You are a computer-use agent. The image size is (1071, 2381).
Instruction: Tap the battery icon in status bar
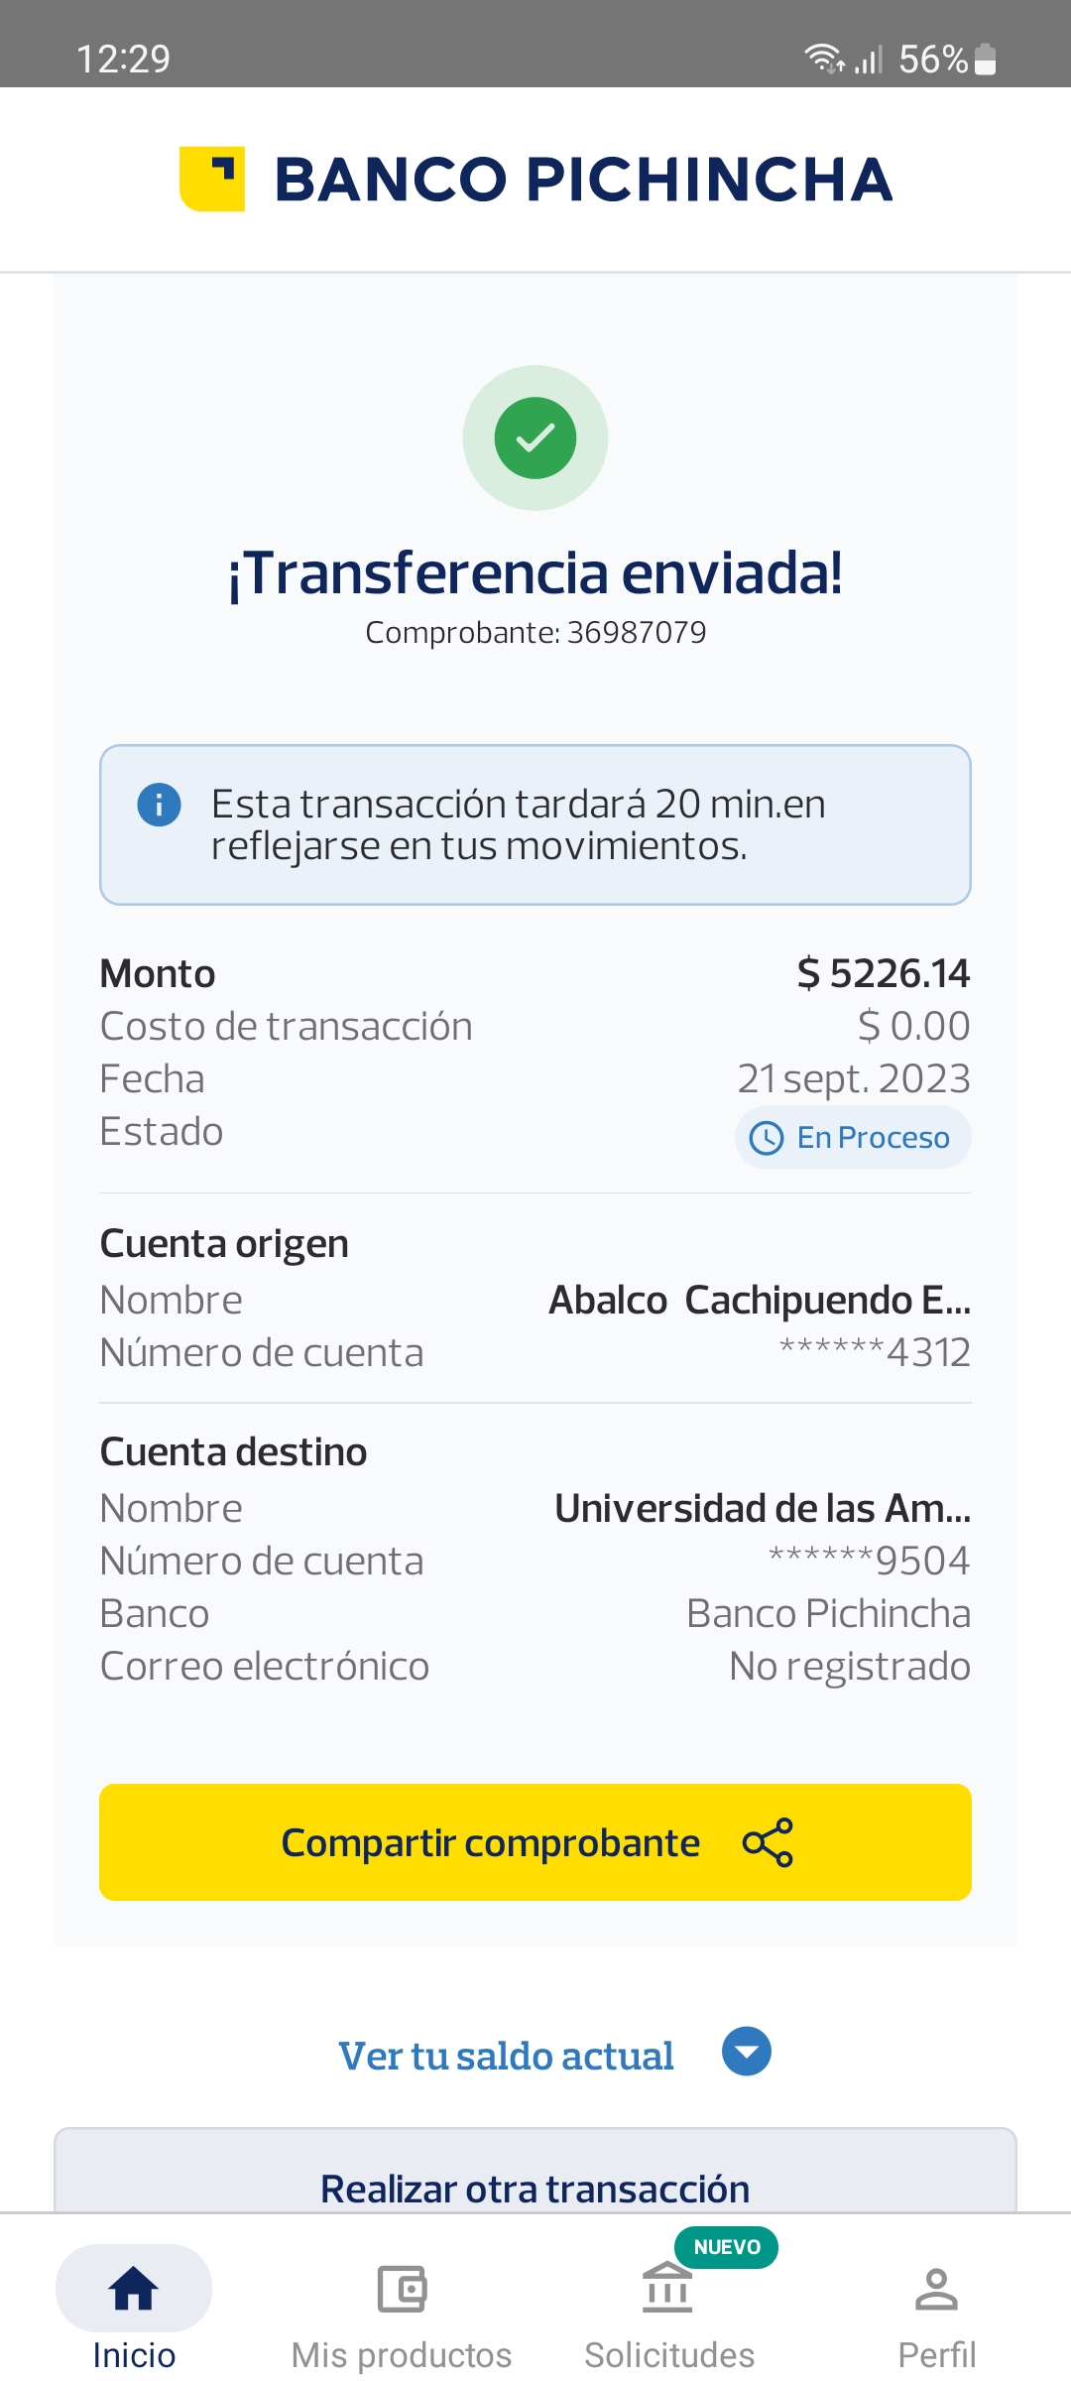(x=985, y=60)
